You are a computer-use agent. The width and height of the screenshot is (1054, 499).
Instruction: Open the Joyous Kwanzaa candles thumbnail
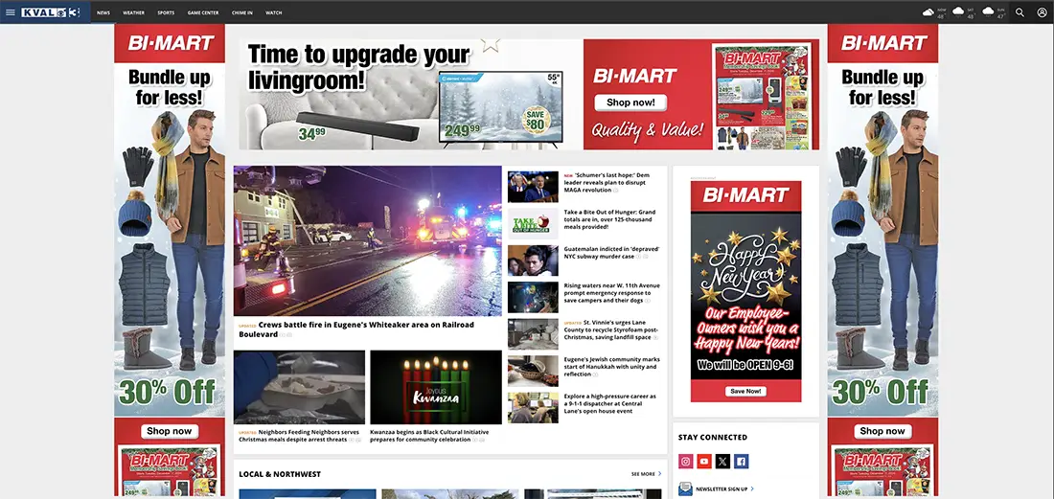436,387
